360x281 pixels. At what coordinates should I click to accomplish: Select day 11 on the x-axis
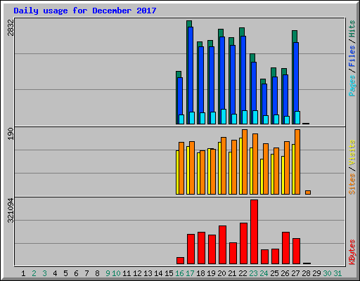click(127, 273)
